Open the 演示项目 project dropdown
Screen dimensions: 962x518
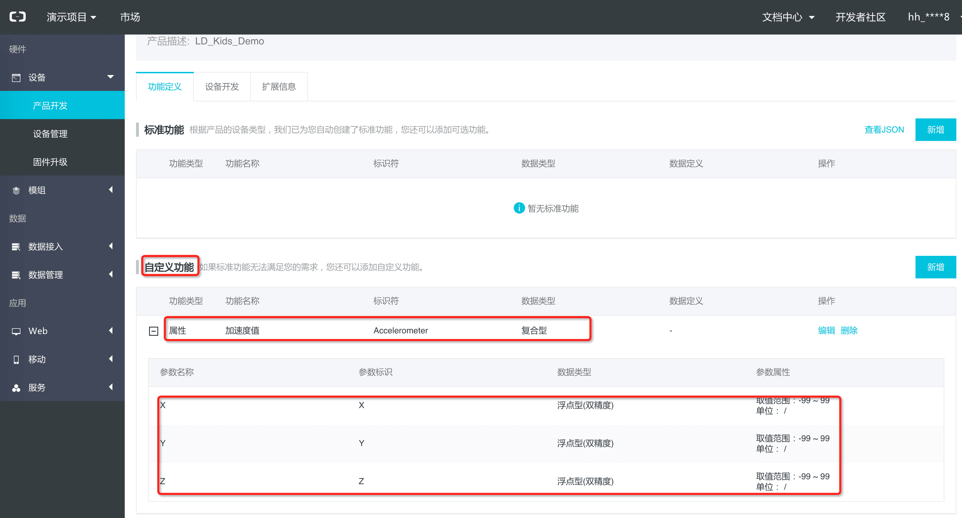click(x=71, y=17)
